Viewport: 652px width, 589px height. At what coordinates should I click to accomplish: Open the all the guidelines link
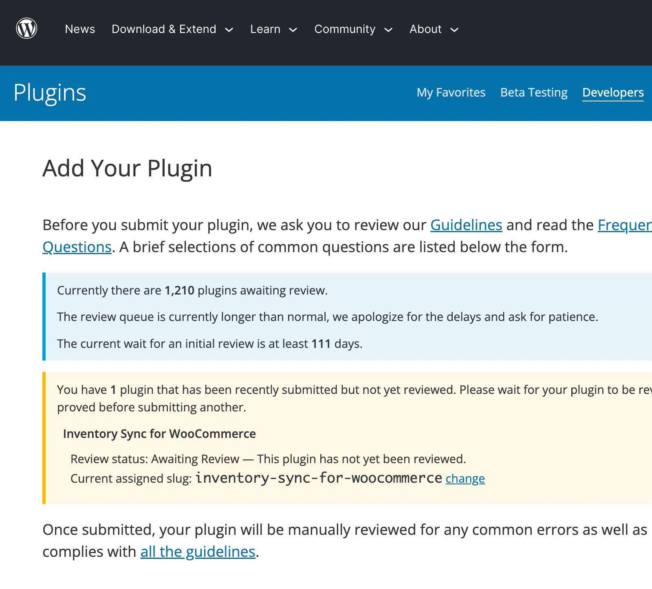coord(198,552)
